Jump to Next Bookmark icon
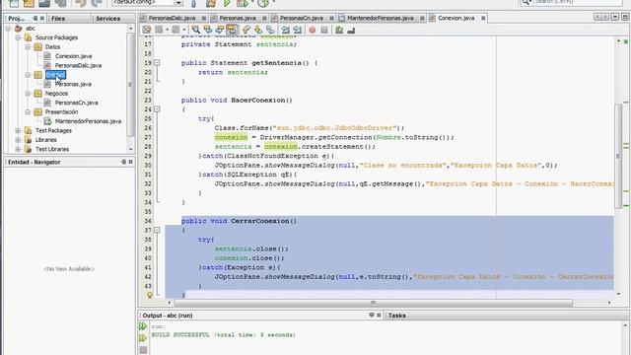 (258, 30)
